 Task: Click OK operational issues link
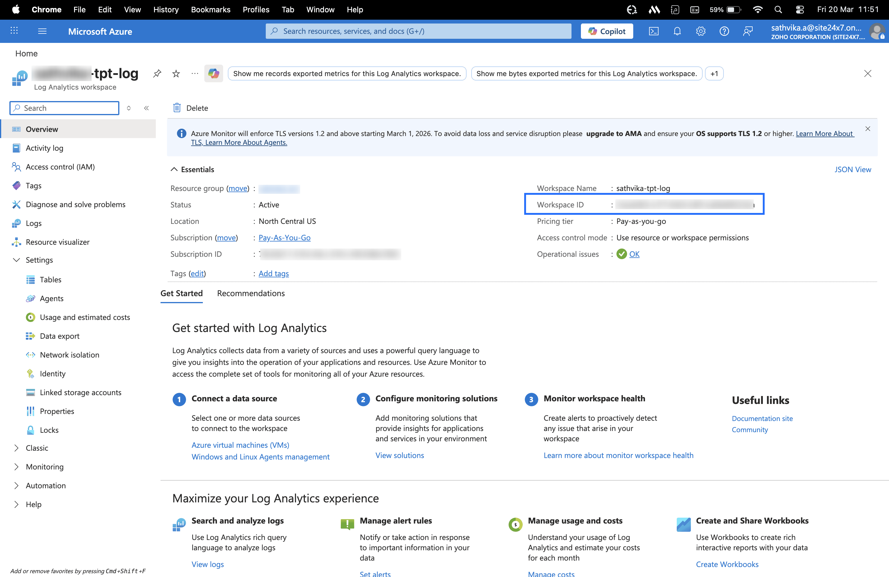tap(634, 254)
